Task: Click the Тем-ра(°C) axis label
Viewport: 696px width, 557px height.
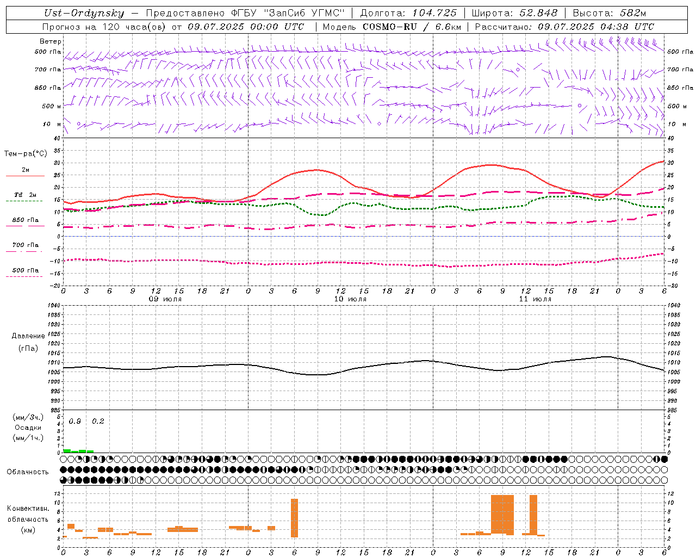Action: 26,154
